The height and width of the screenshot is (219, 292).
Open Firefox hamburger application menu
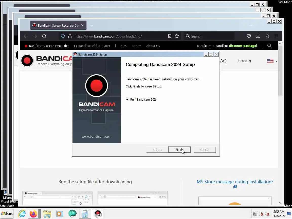276,36
